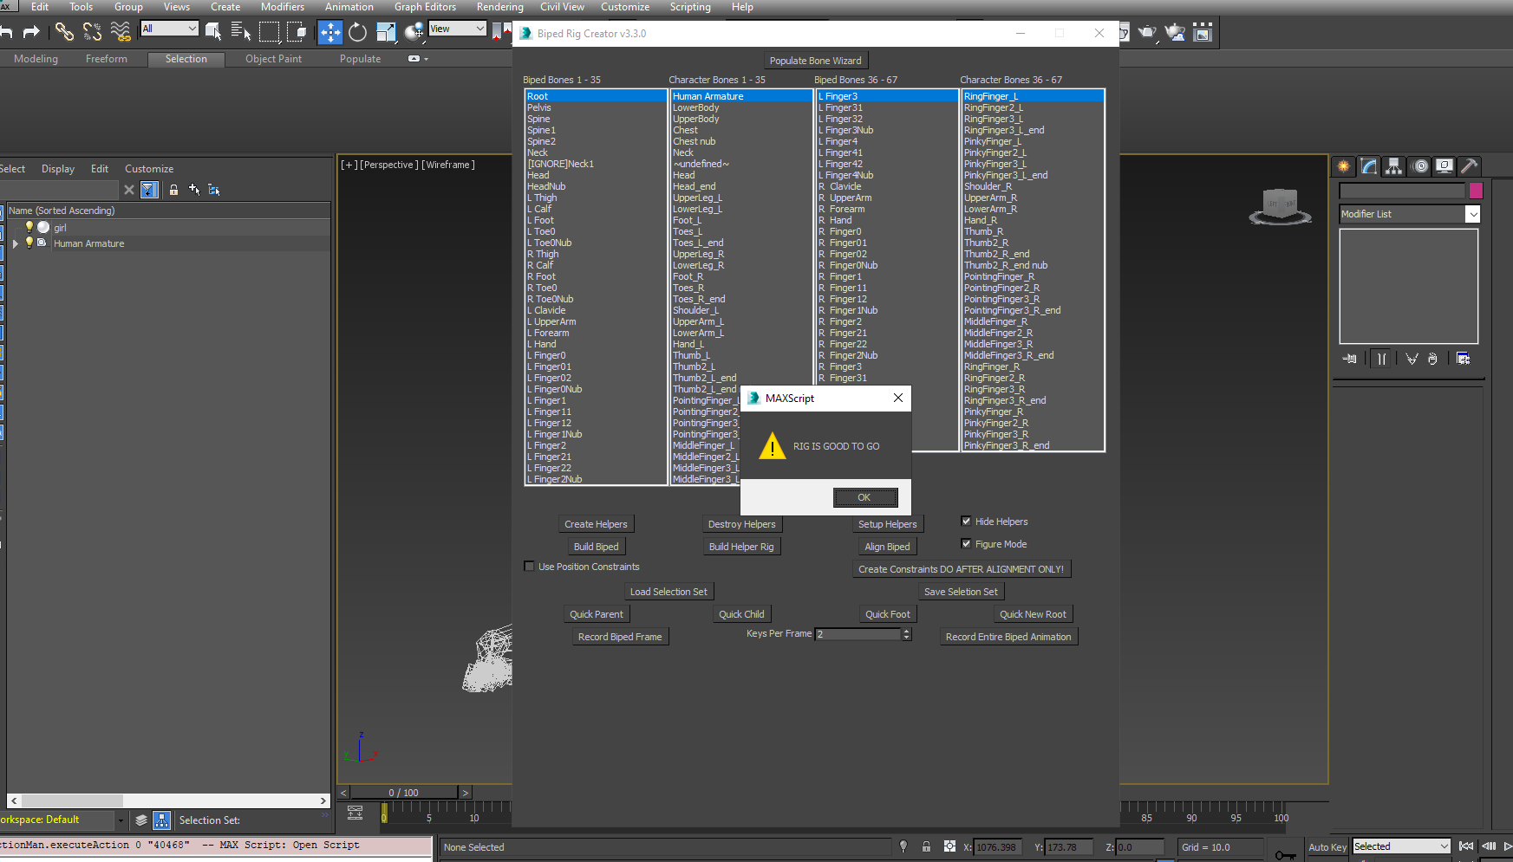The width and height of the screenshot is (1513, 862).
Task: Activate the Select and Scale tool
Action: [x=386, y=32]
